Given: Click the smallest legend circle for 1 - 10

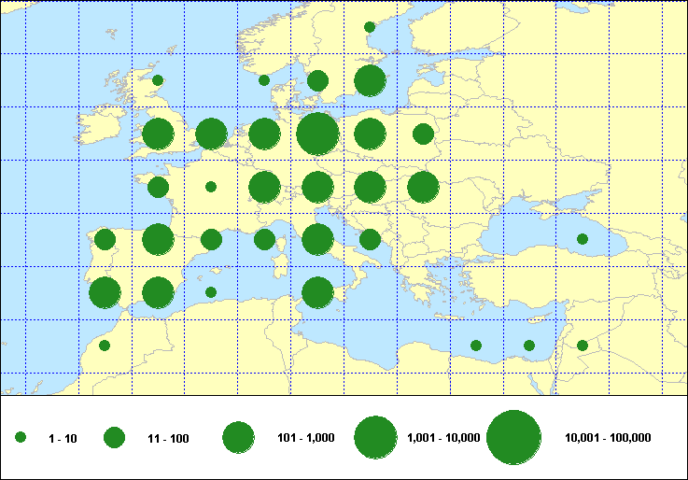Looking at the screenshot, I should tap(21, 437).
